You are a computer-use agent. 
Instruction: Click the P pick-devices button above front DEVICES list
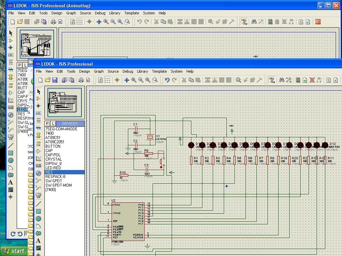click(47, 124)
